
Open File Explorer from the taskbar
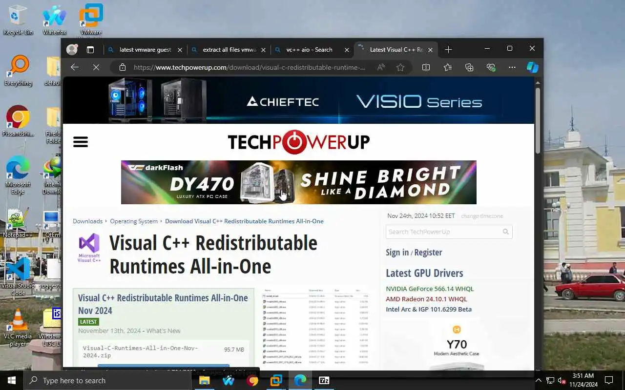205,380
